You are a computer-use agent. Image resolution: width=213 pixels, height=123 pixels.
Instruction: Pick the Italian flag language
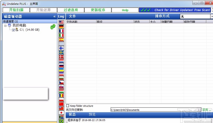pos(61,35)
